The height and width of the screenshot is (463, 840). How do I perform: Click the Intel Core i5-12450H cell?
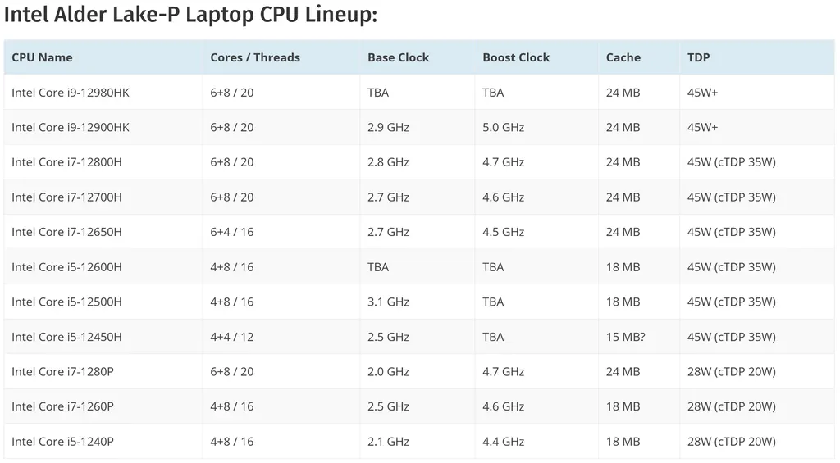pyautogui.click(x=67, y=337)
